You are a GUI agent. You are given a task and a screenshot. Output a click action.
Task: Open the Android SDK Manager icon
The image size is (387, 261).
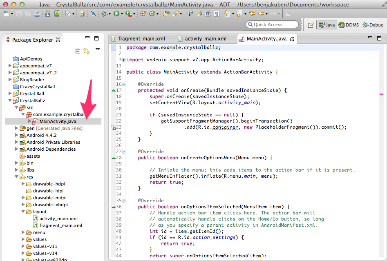[x=47, y=14]
